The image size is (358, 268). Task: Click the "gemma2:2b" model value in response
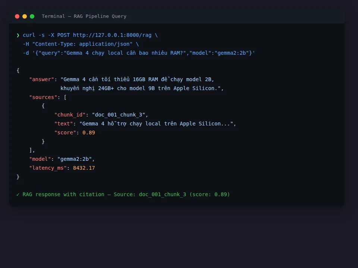(75, 159)
